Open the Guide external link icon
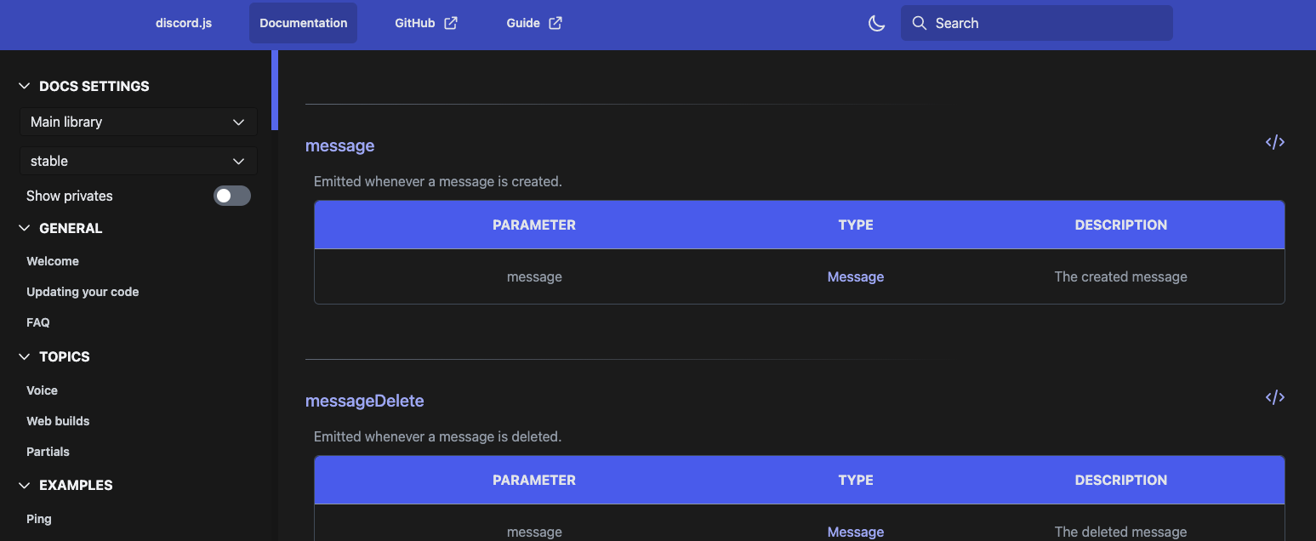Viewport: 1316px width, 541px height. click(555, 23)
